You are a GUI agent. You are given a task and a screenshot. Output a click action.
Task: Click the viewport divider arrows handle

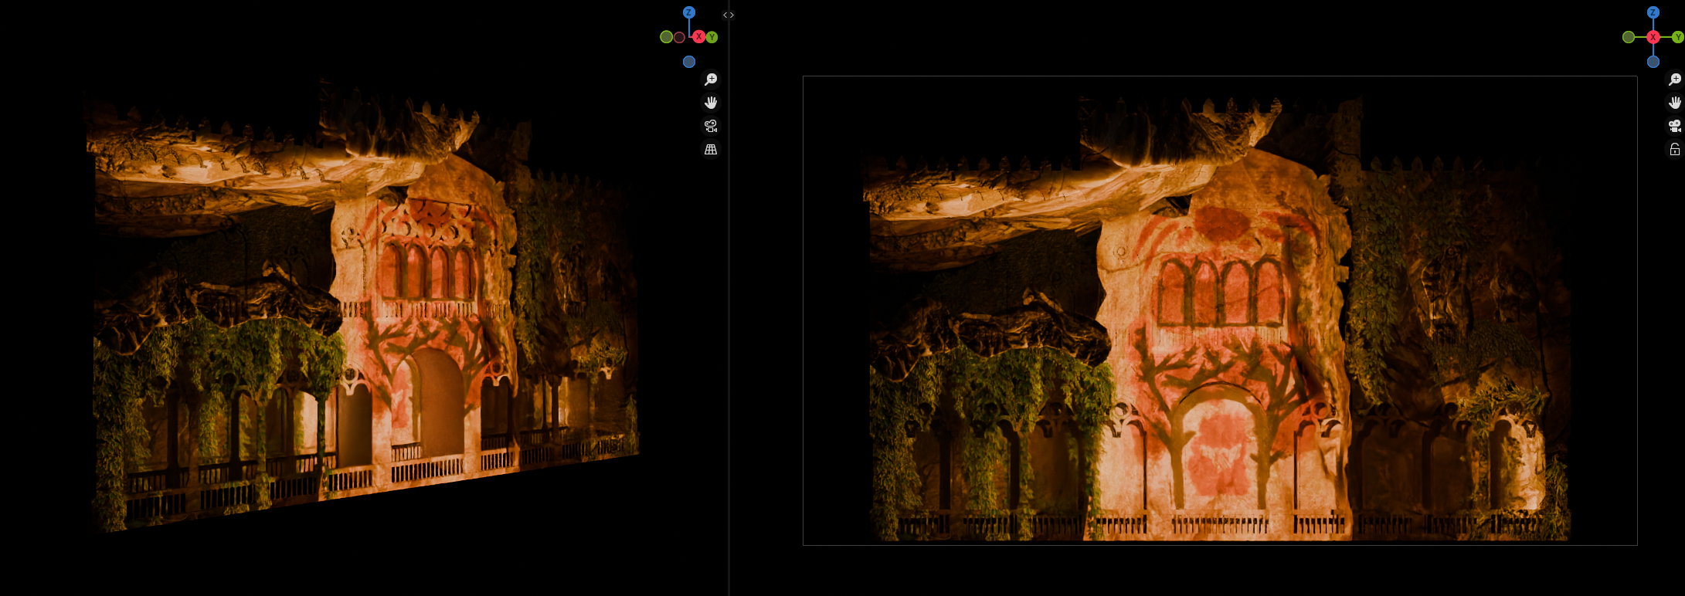tap(728, 15)
